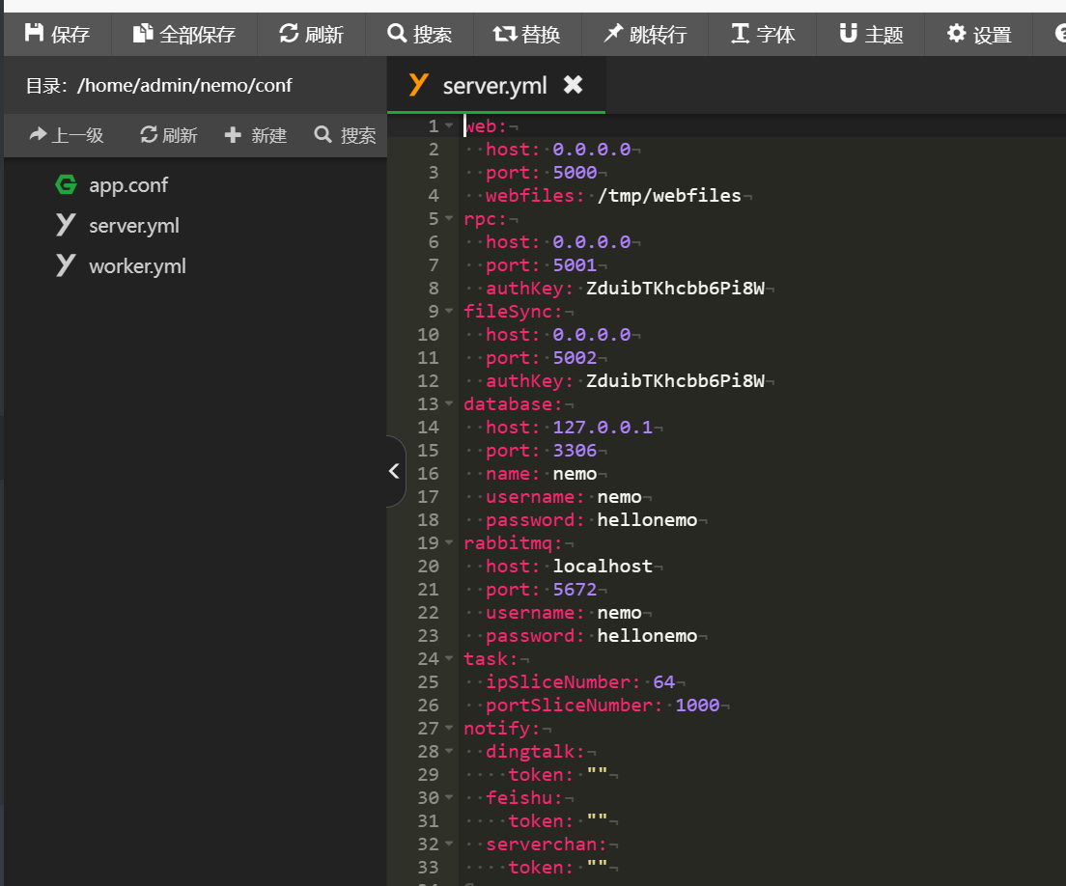
Task: Collapse the database block on line 13
Action: (x=450, y=402)
